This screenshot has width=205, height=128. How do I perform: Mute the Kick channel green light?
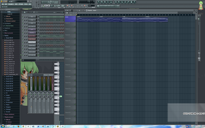[23, 17]
